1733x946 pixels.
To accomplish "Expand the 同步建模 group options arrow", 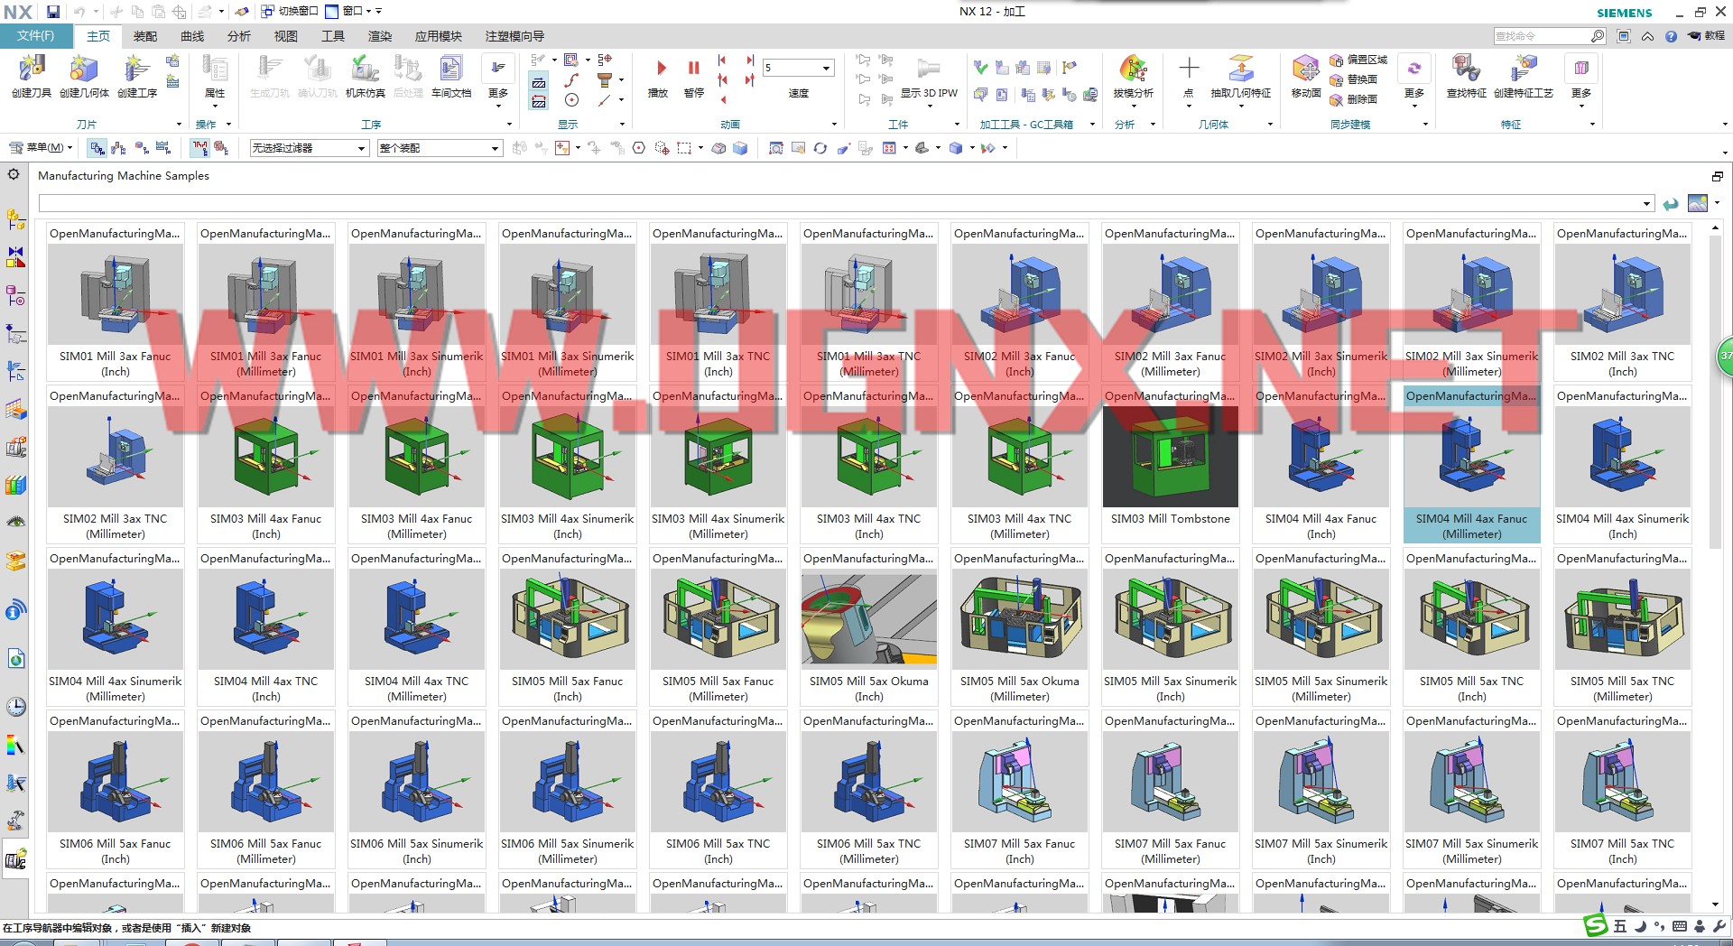I will (x=1425, y=125).
